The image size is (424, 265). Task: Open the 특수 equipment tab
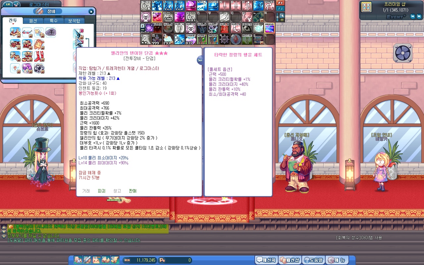[x=54, y=21]
